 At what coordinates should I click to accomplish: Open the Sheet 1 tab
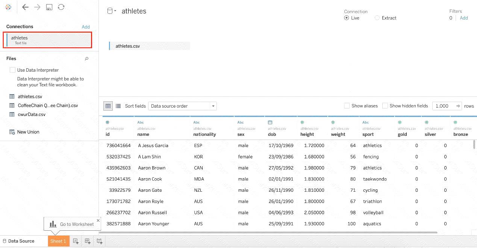tap(58, 241)
